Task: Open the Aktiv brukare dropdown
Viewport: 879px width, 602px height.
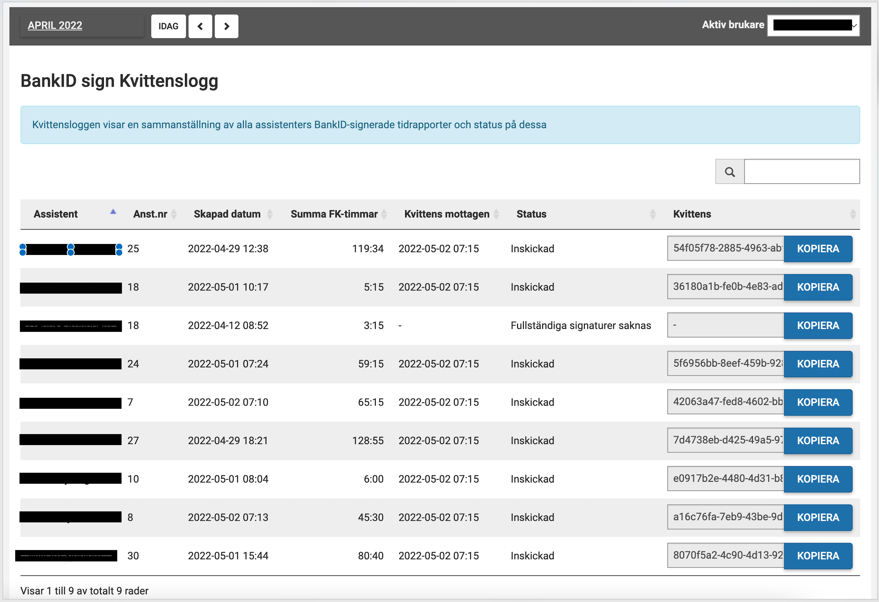Action: click(813, 25)
